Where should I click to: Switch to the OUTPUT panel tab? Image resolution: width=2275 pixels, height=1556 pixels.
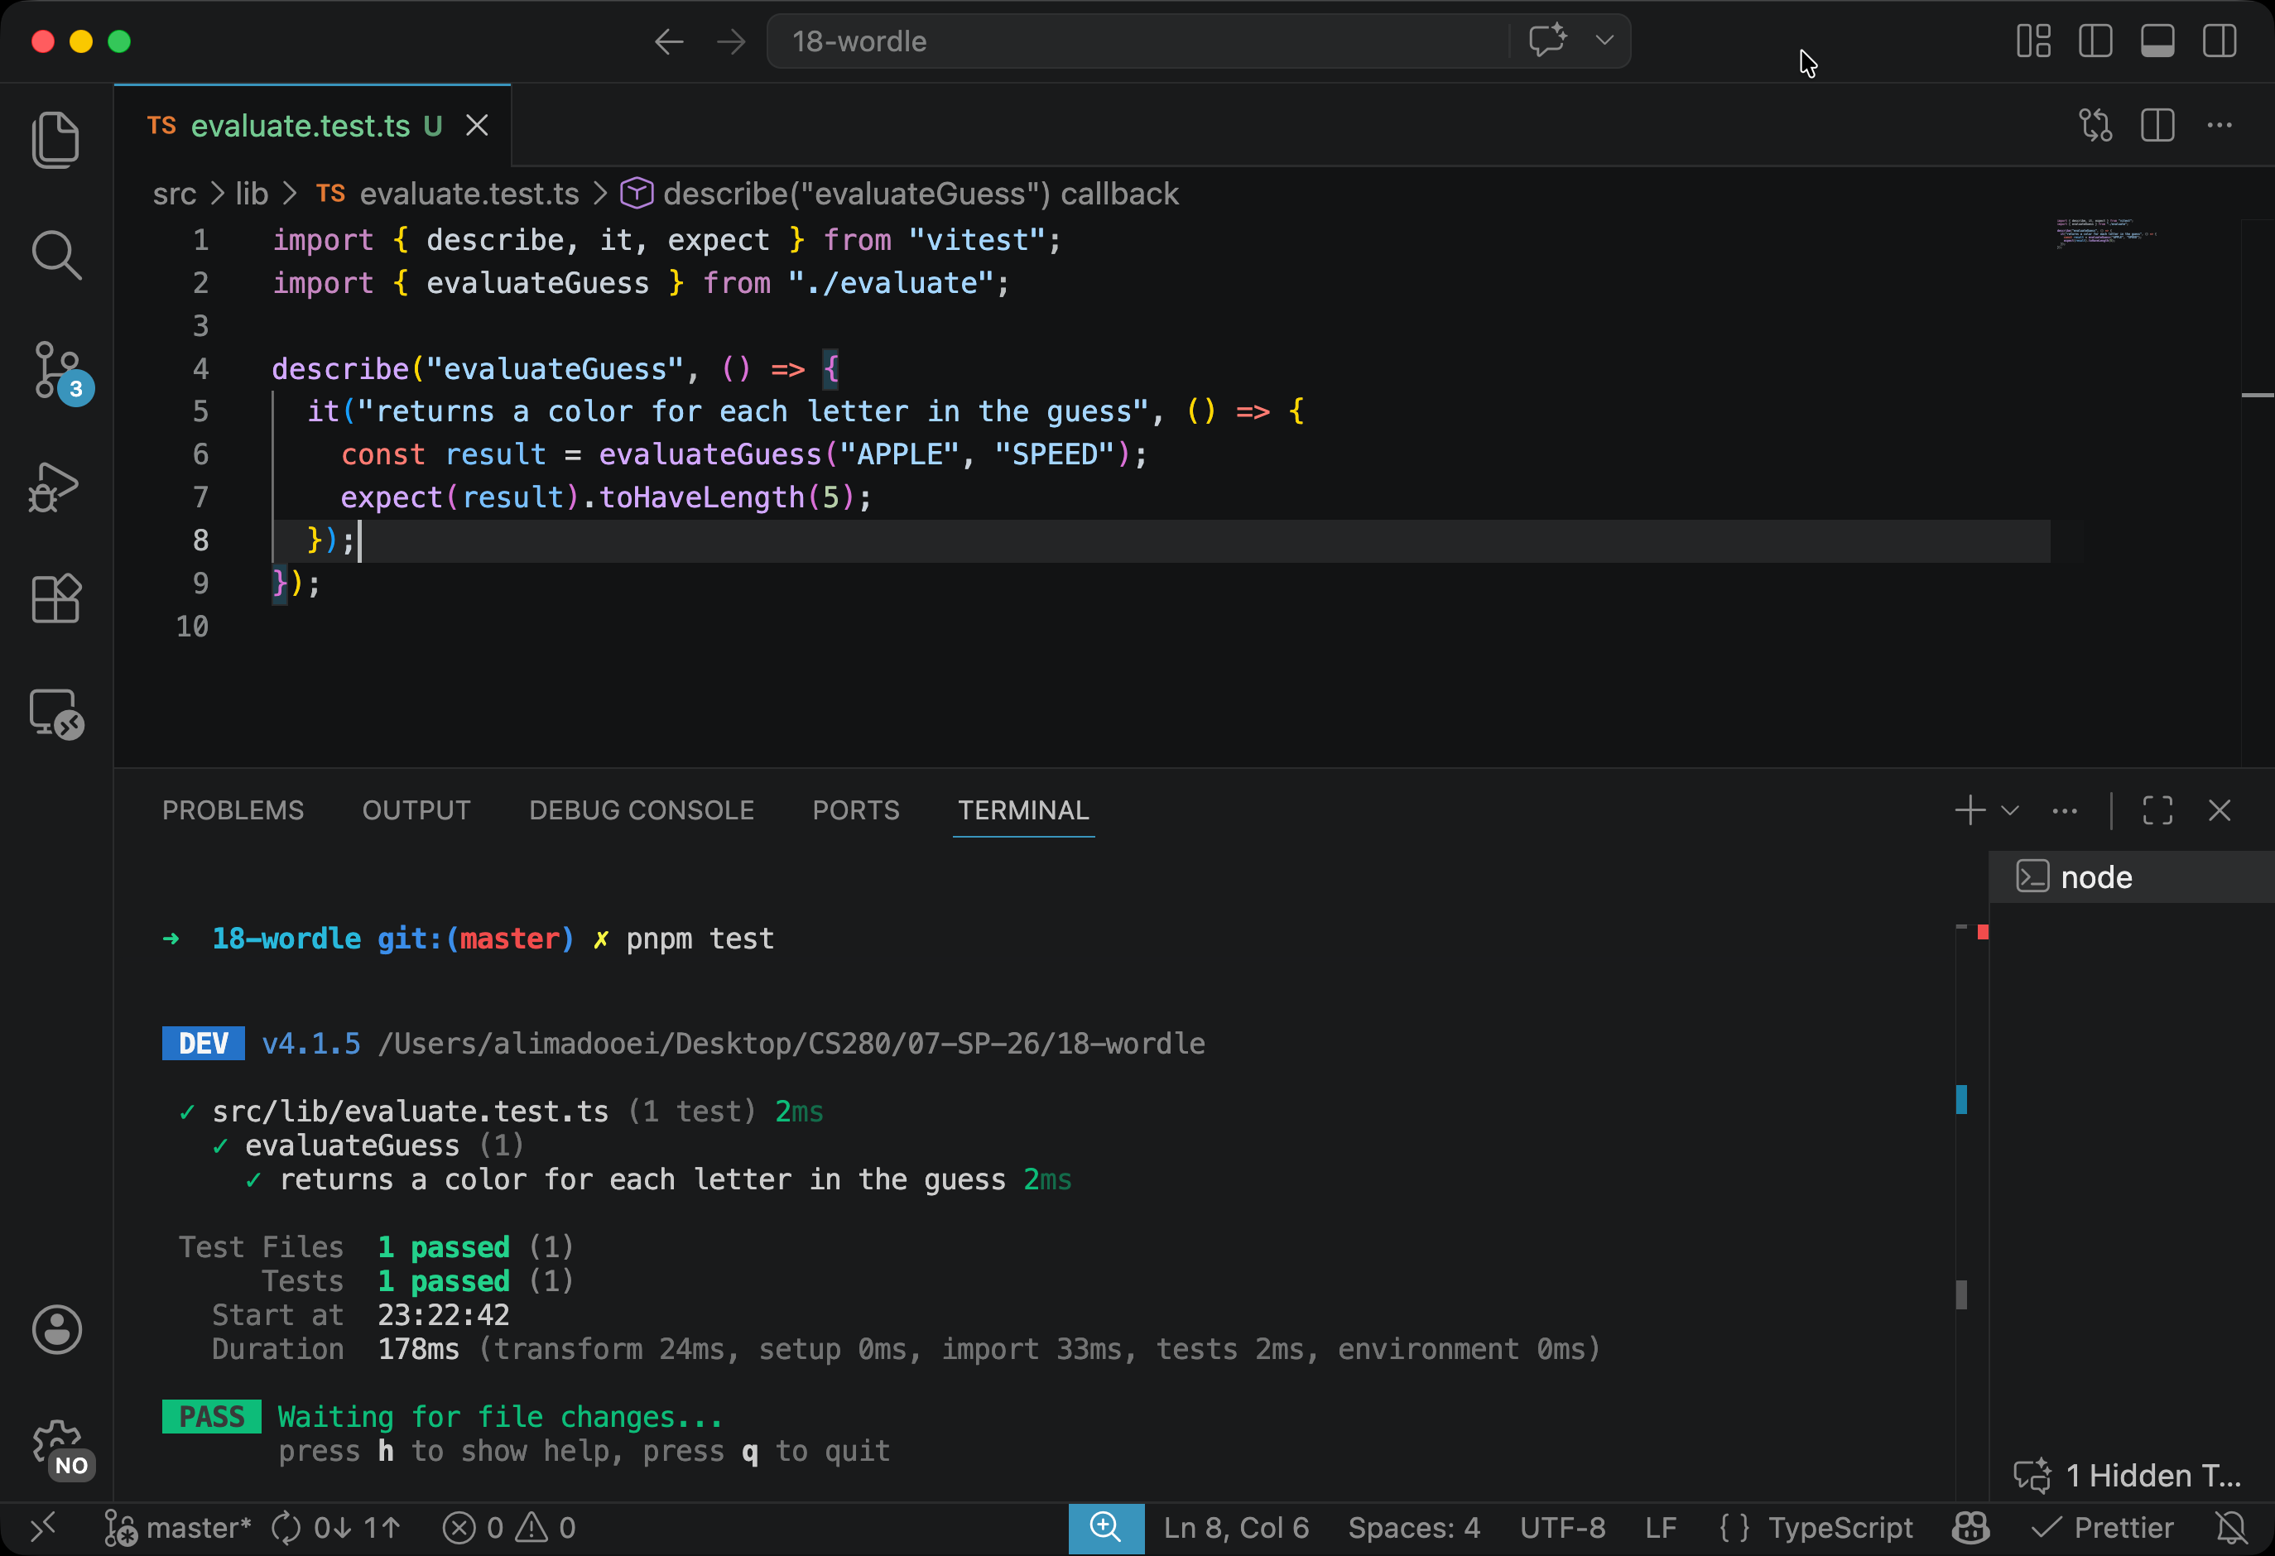pos(416,810)
